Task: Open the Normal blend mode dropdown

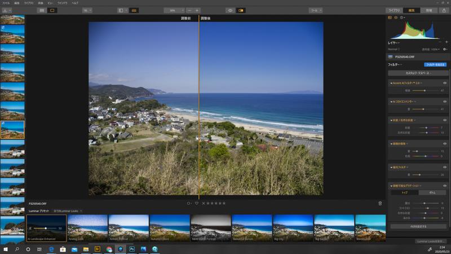Action: pos(393,49)
